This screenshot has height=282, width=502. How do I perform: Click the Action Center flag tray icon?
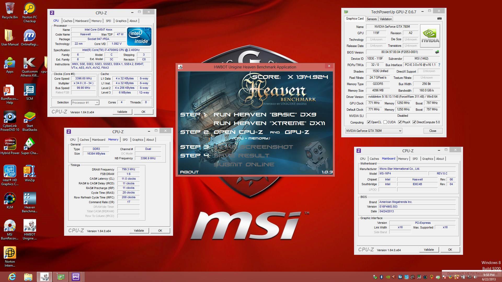[x=444, y=277]
